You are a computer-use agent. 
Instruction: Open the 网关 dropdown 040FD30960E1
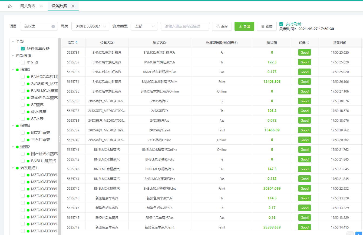tap(90, 26)
